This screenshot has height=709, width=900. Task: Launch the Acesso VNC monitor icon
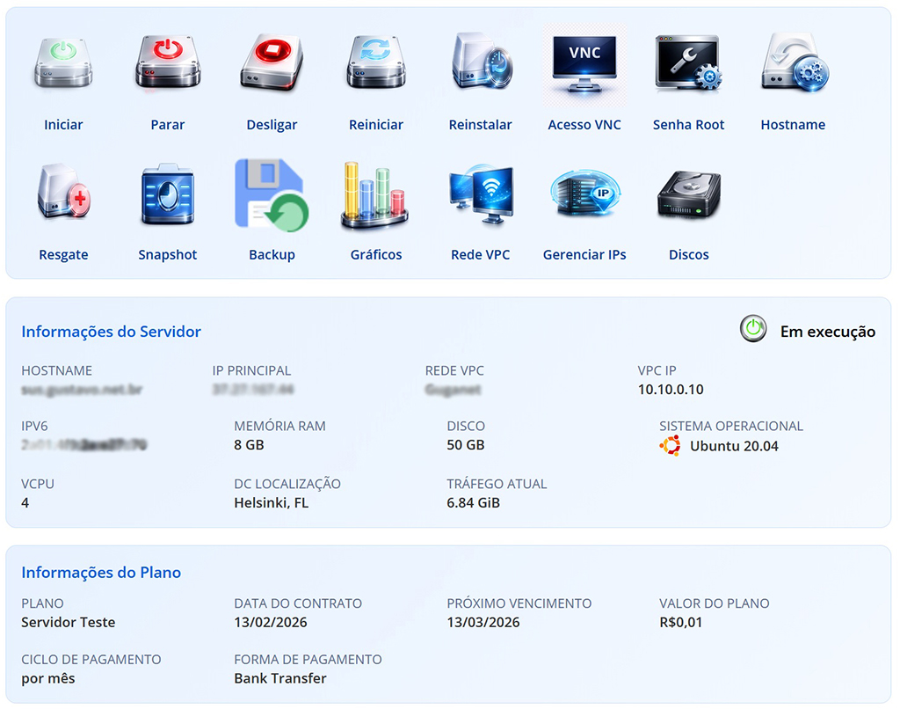pos(584,62)
